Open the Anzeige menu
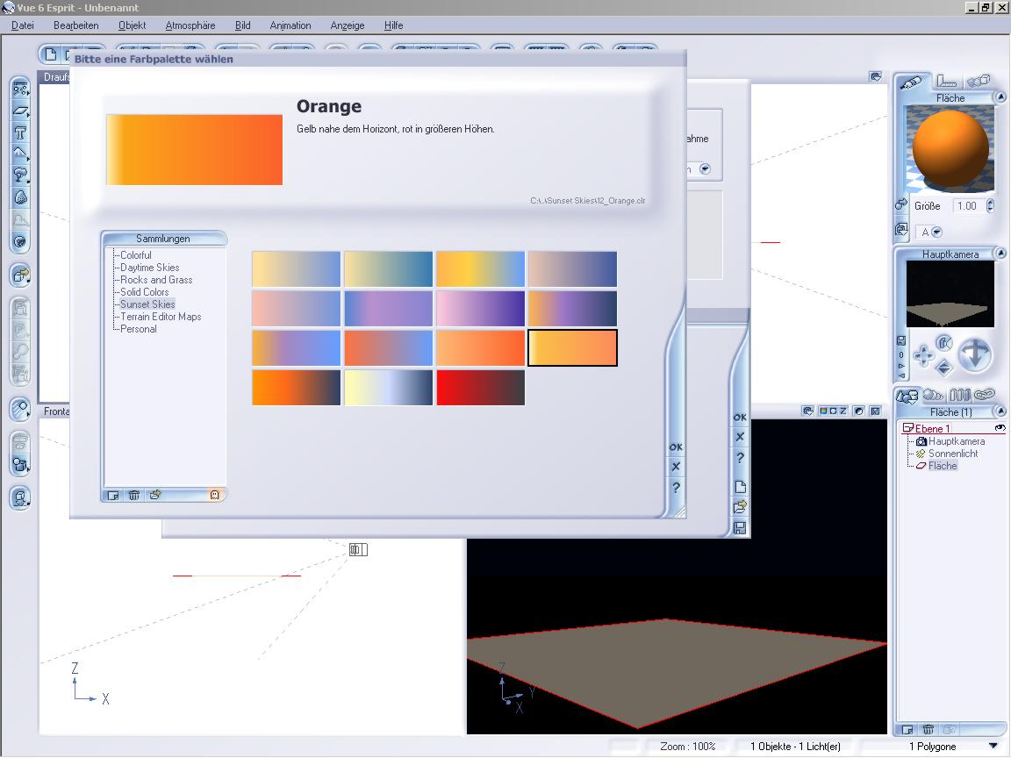 click(x=348, y=25)
